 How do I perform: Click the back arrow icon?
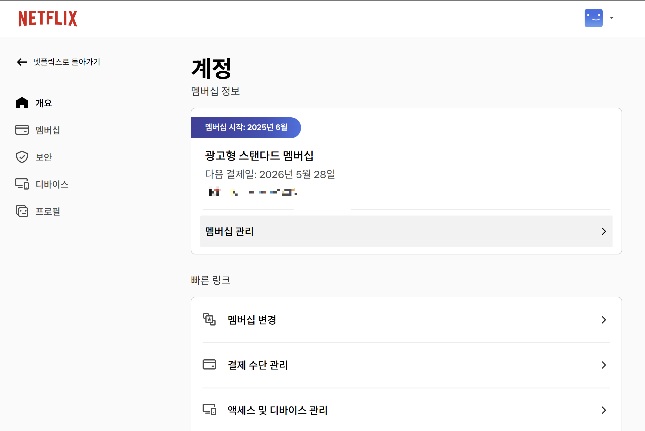(x=22, y=62)
